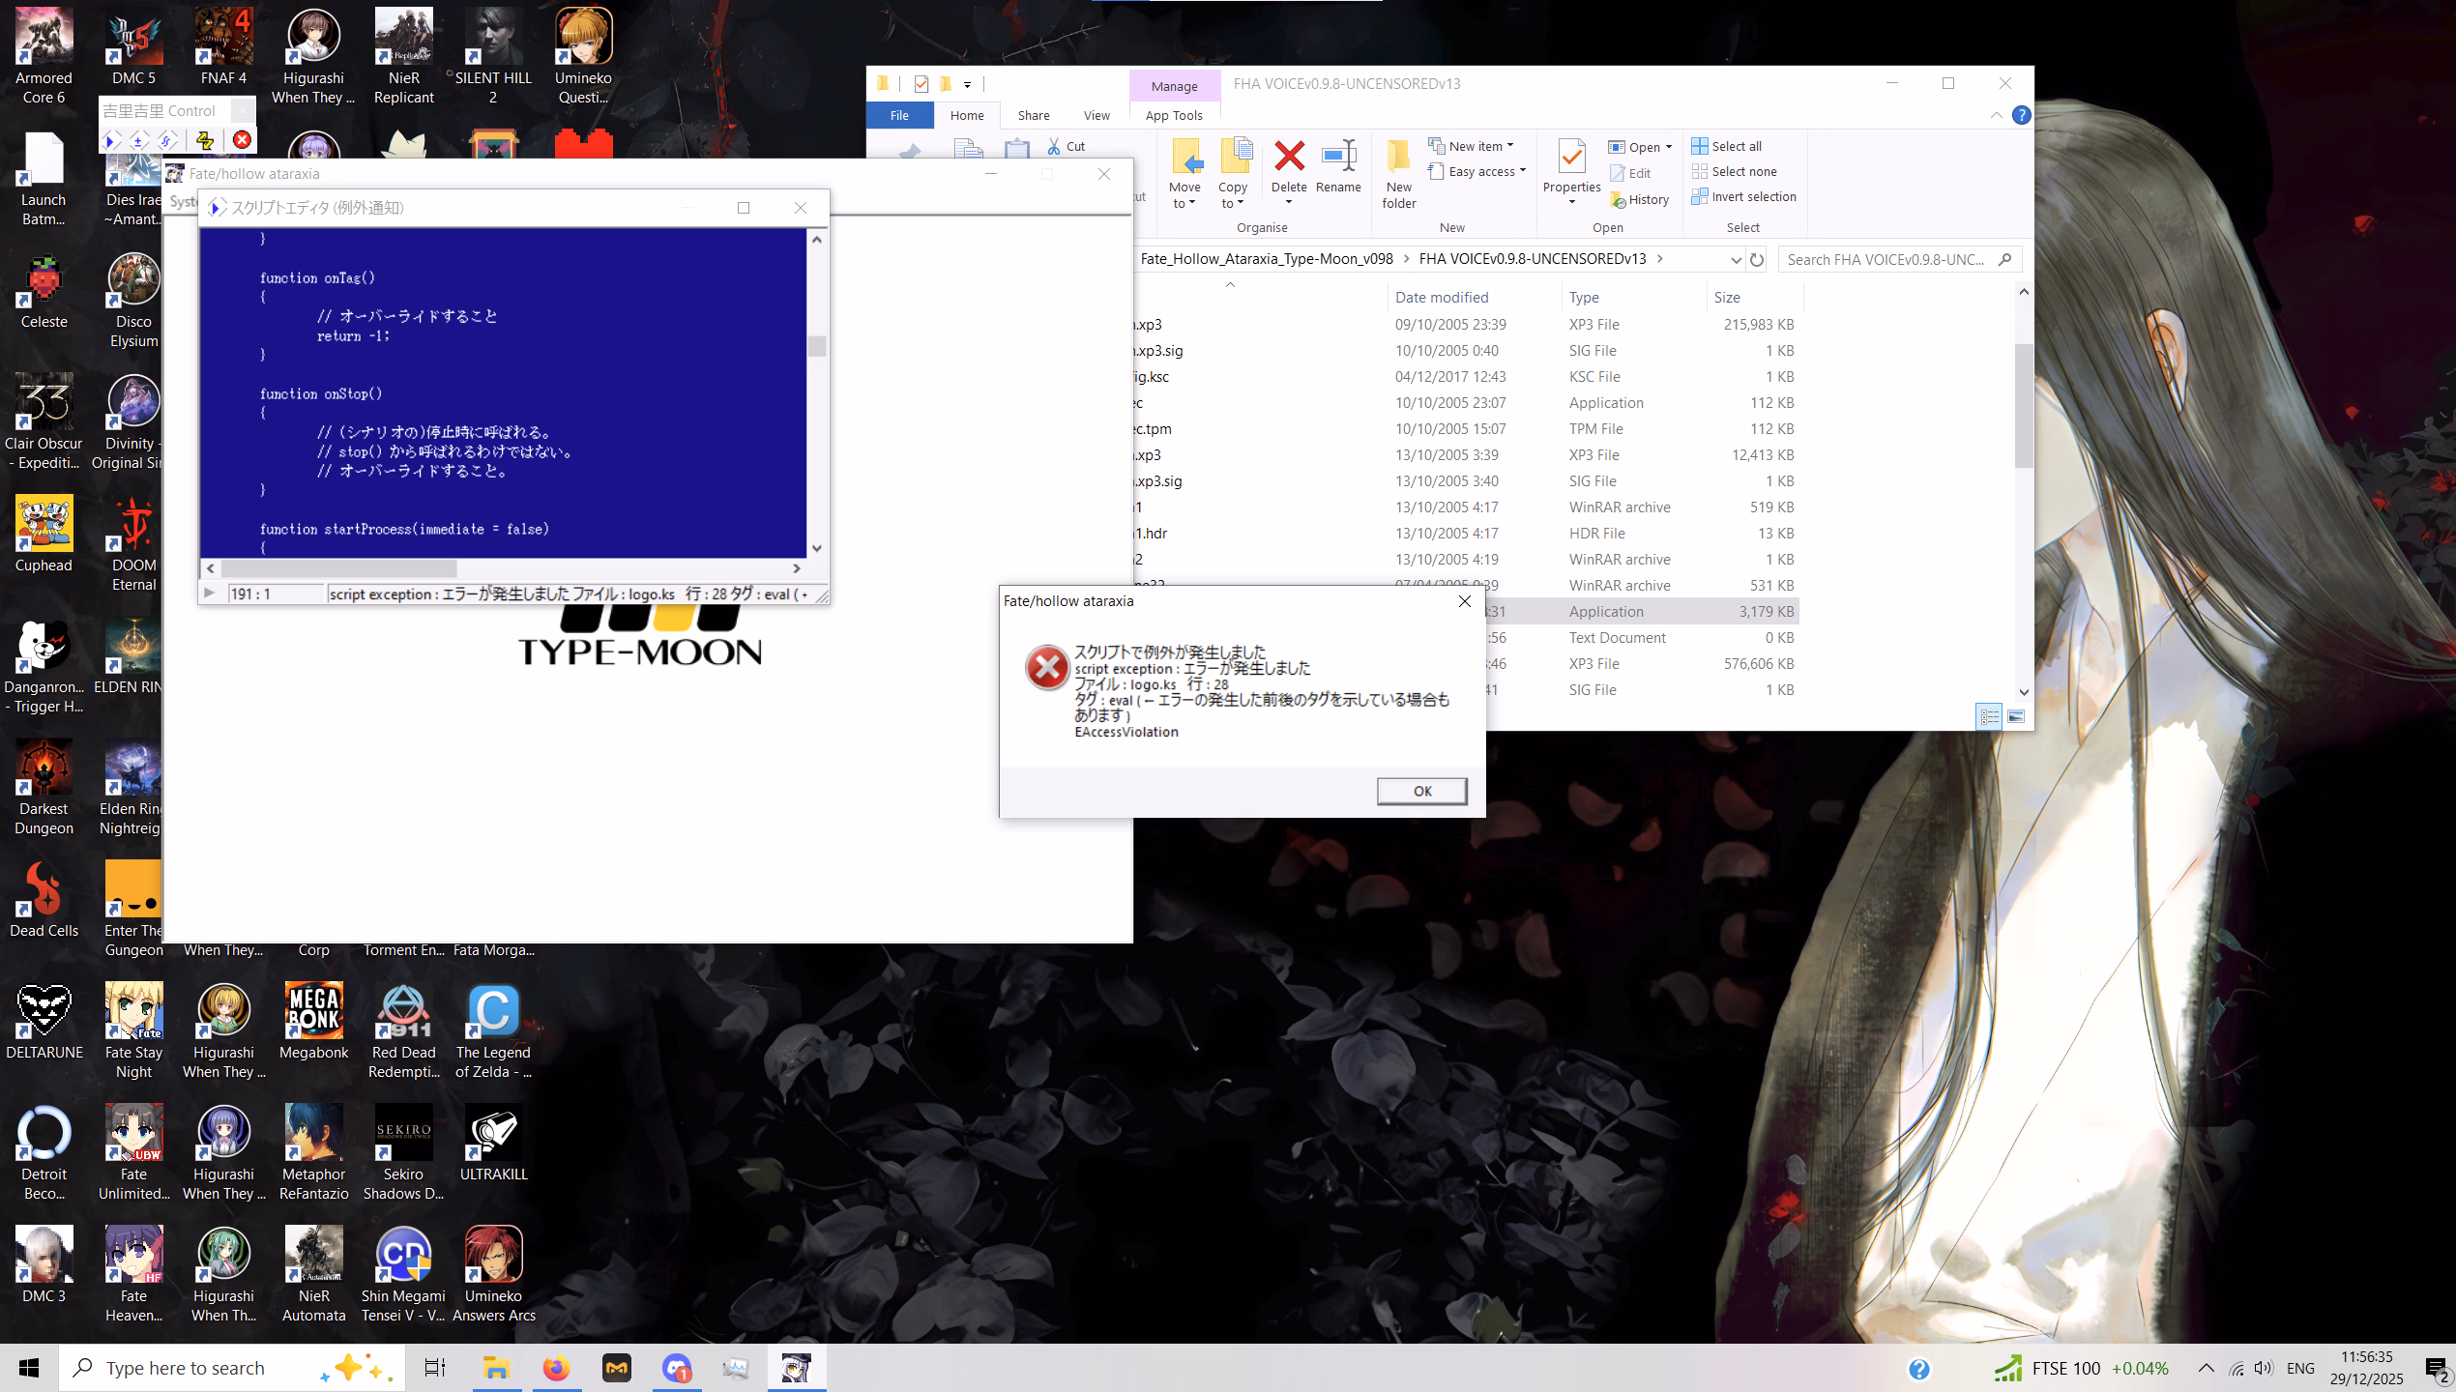2456x1392 pixels.
Task: Click Select none in the ribbon
Action: coord(1735,171)
